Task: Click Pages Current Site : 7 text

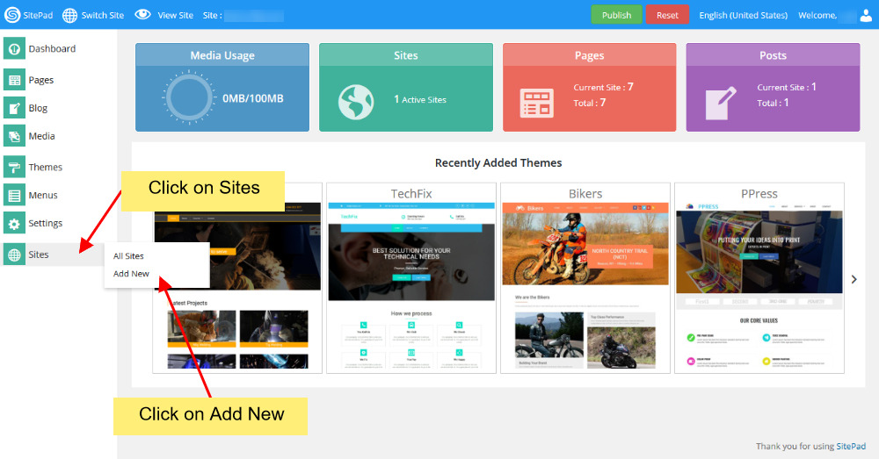Action: 603,87
